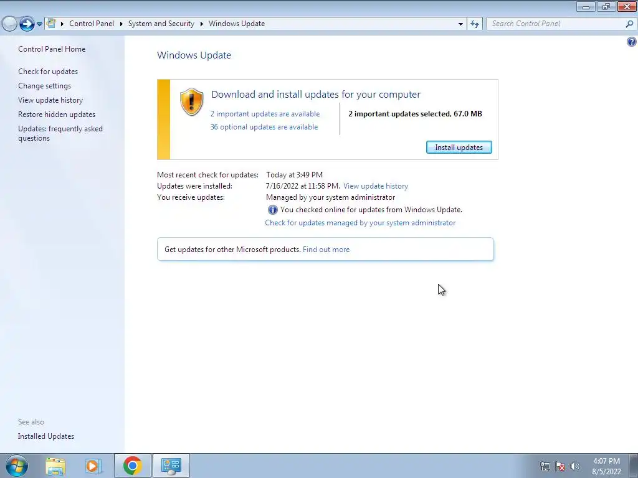Image resolution: width=638 pixels, height=478 pixels.
Task: Minimize the Windows Update window
Action: tap(586, 6)
